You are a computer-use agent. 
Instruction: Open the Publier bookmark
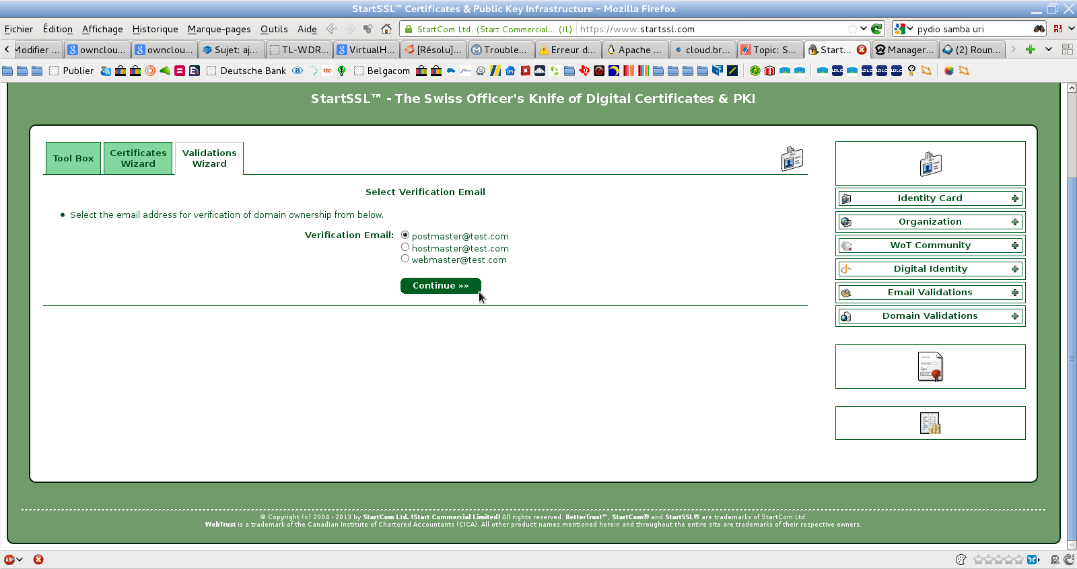(71, 71)
